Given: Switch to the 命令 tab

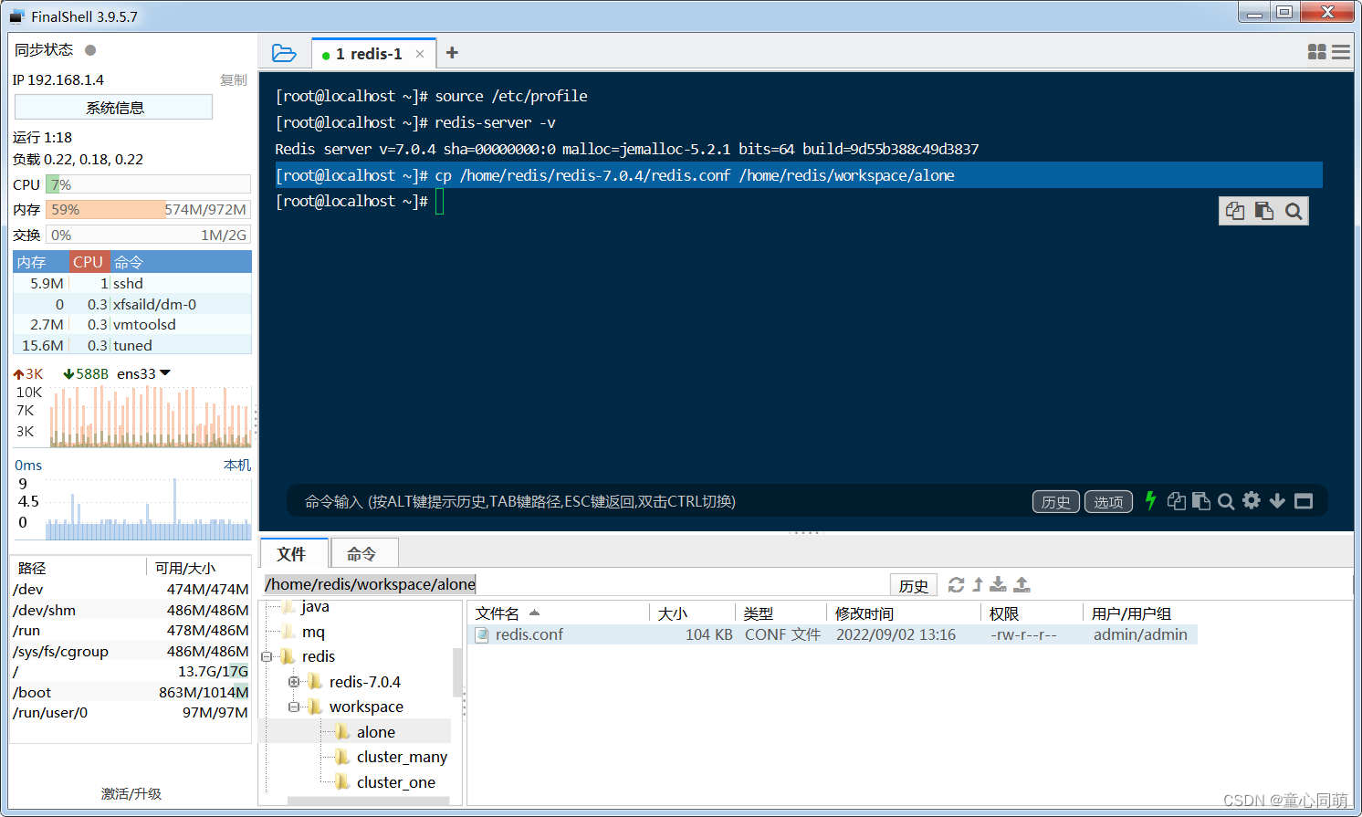Looking at the screenshot, I should [x=362, y=554].
